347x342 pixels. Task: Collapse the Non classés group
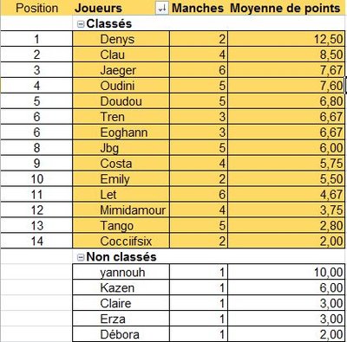click(x=81, y=257)
